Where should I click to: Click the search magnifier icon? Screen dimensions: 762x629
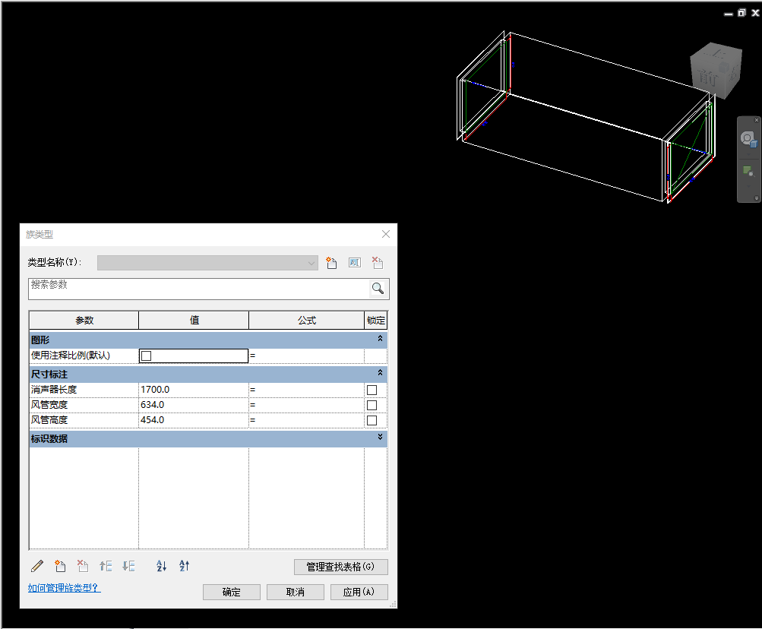(x=378, y=289)
